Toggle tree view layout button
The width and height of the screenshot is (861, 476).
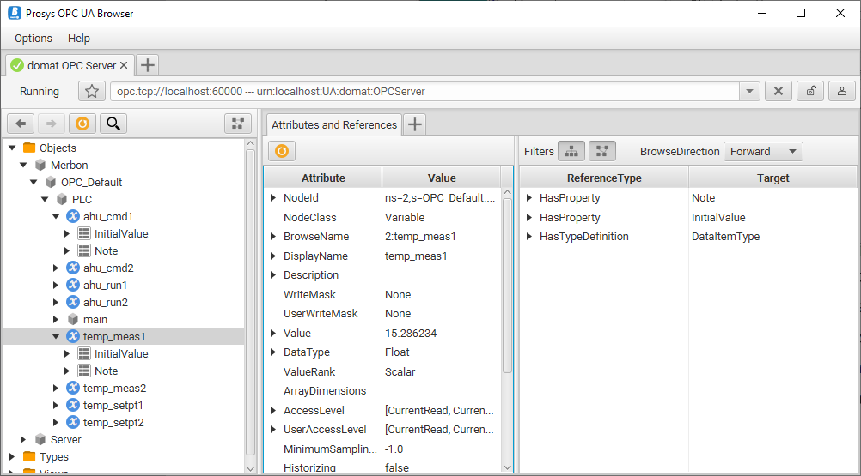pyautogui.click(x=238, y=124)
